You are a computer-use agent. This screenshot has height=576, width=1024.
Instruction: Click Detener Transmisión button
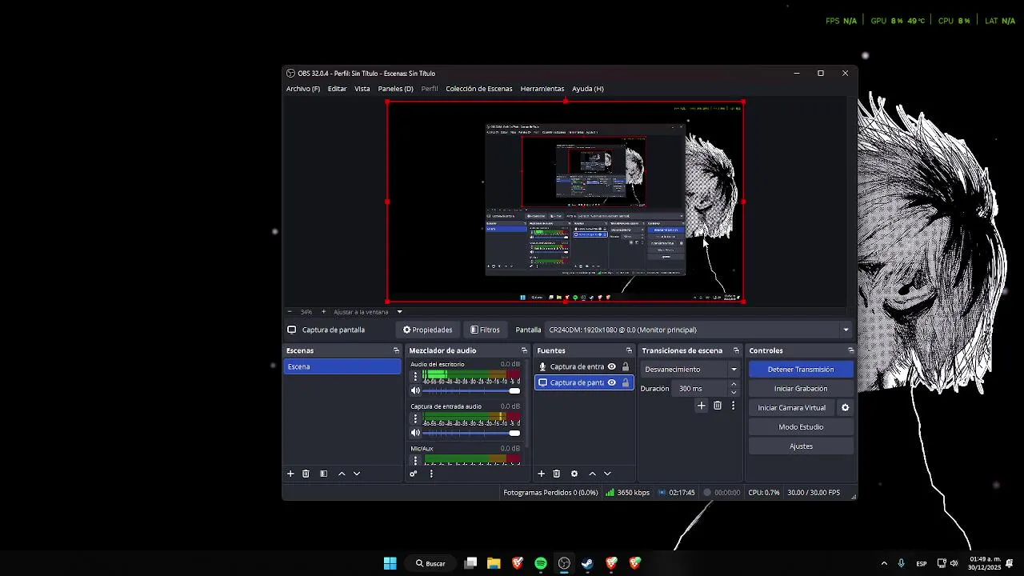[x=801, y=370]
